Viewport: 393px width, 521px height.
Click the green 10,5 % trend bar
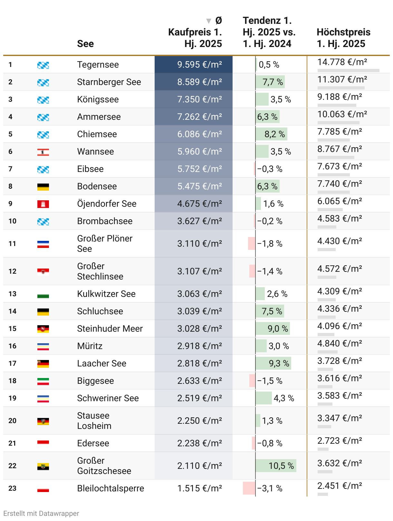[x=276, y=466]
